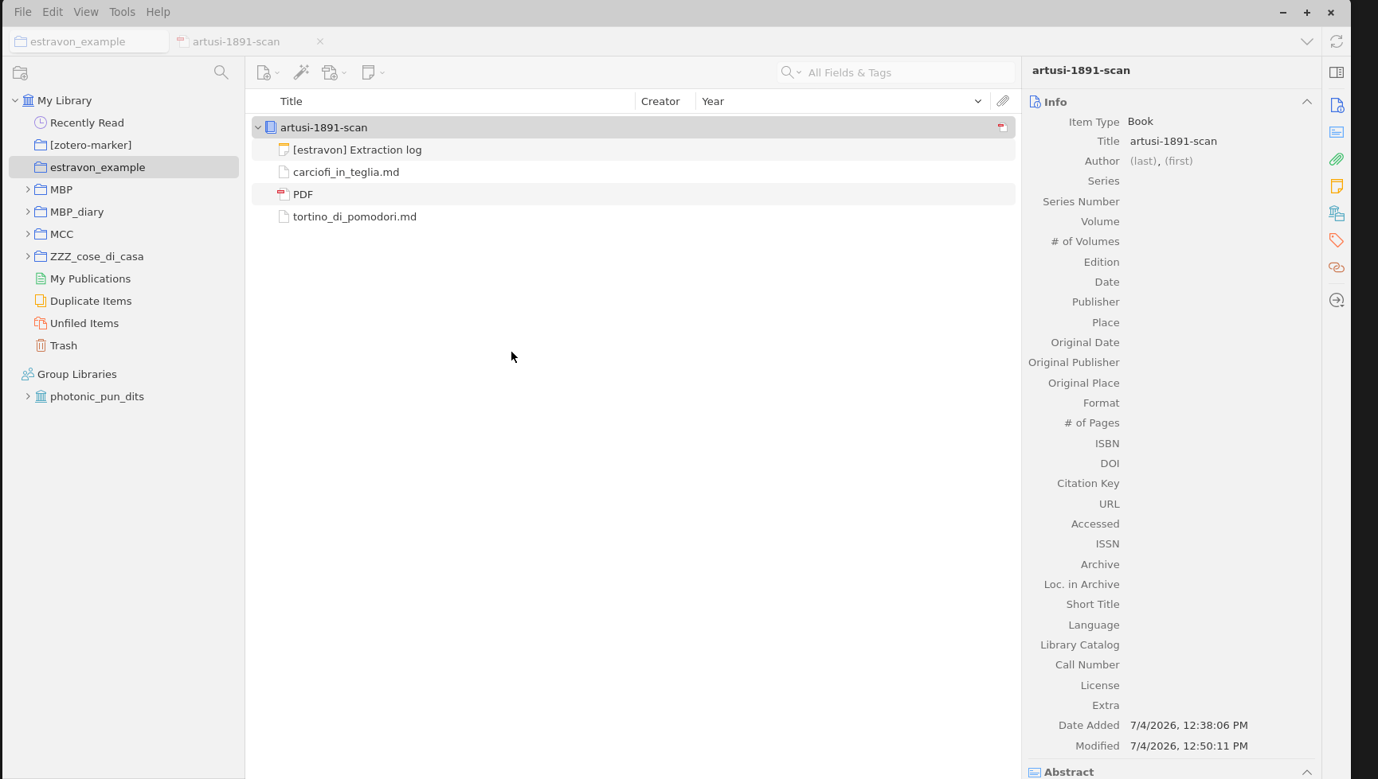Open search mode dropdown magnifier
The height and width of the screenshot is (779, 1378).
point(791,72)
